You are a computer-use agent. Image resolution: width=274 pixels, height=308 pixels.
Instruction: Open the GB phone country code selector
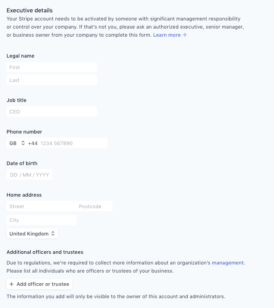click(x=17, y=143)
